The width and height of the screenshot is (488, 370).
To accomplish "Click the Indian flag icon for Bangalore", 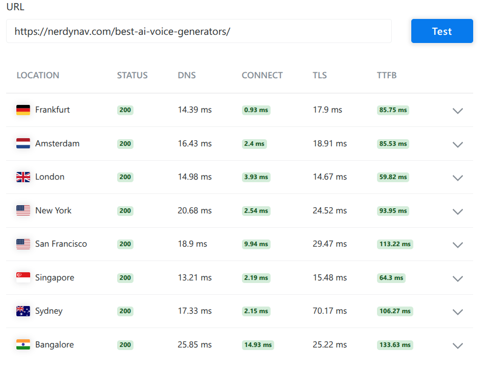I will tap(24, 344).
